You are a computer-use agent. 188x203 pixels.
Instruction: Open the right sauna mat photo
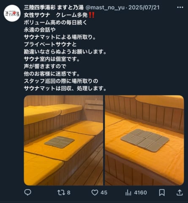point(144,140)
